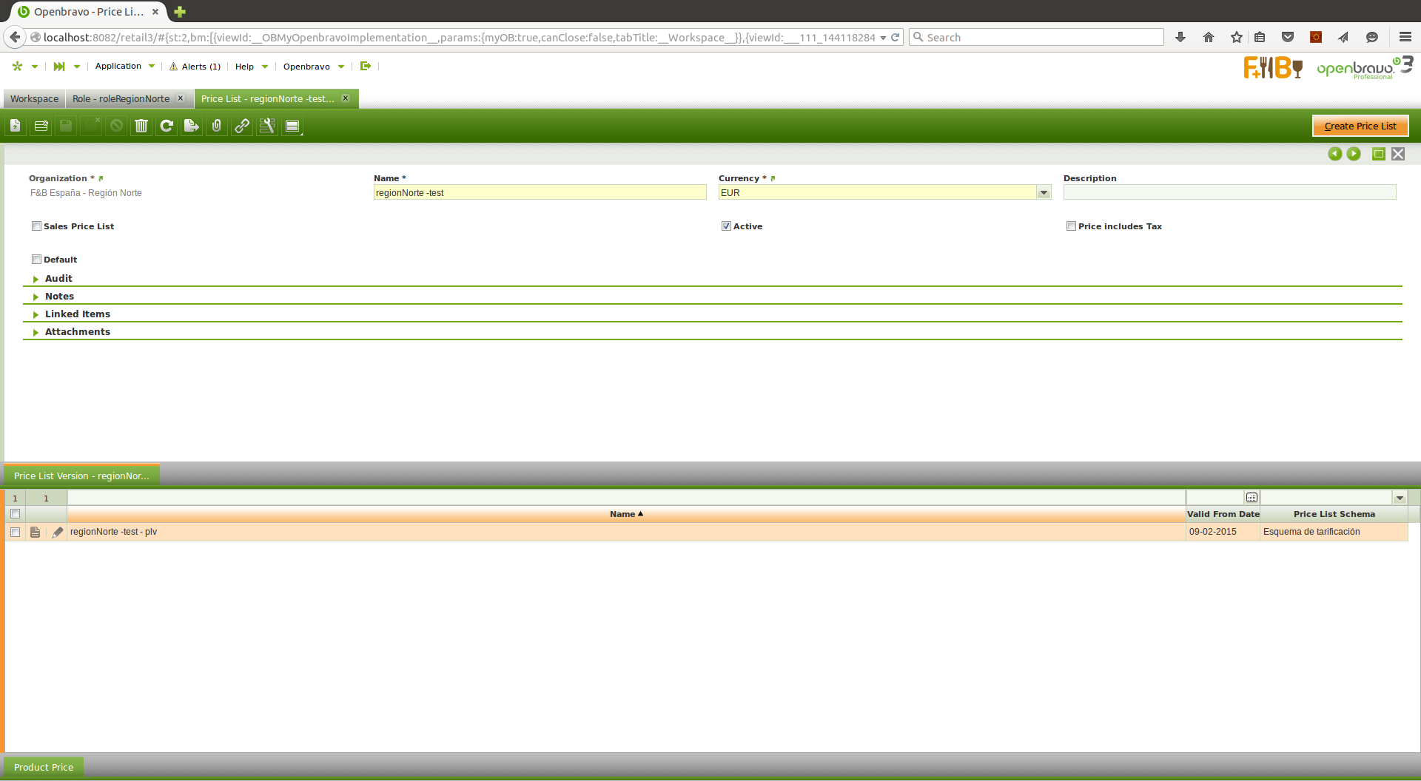Refresh the record using the toolbar
The image size is (1421, 781).
(167, 126)
